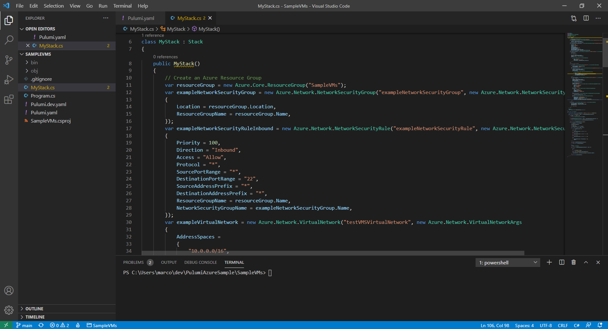Image resolution: width=608 pixels, height=329 pixels.
Task: Click the remote window indicator in status bar
Action: click(6, 325)
